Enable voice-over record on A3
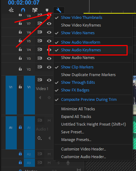 (68, 163)
